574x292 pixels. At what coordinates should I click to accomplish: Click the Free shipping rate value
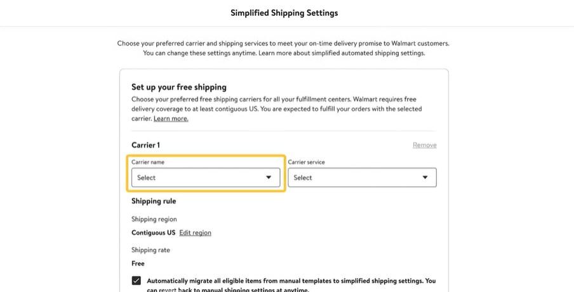tap(138, 263)
